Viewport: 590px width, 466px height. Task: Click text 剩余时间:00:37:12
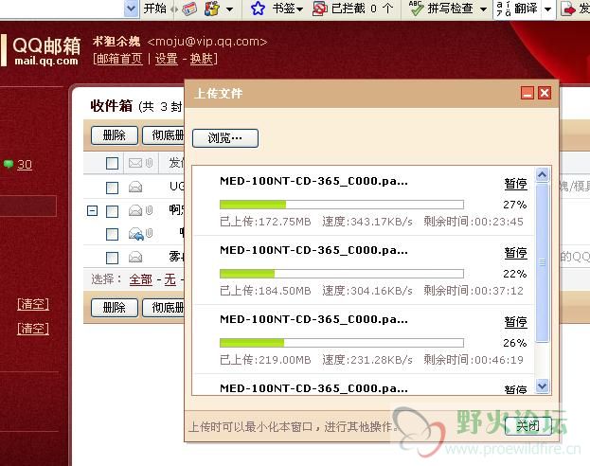tap(474, 291)
